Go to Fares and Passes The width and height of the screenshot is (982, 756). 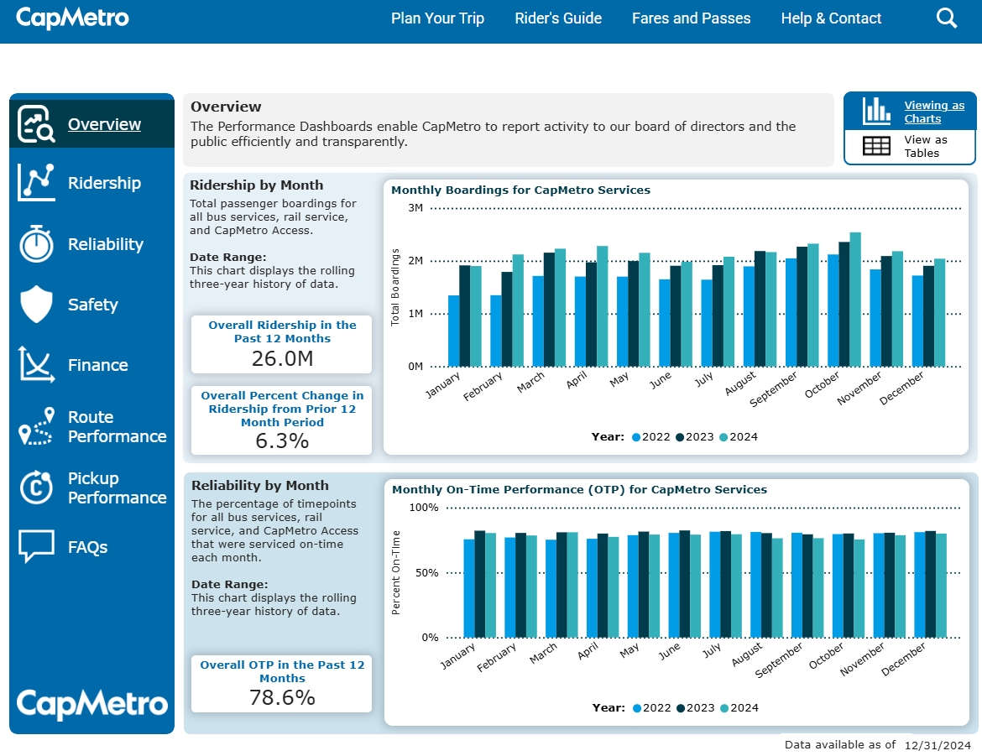coord(691,18)
